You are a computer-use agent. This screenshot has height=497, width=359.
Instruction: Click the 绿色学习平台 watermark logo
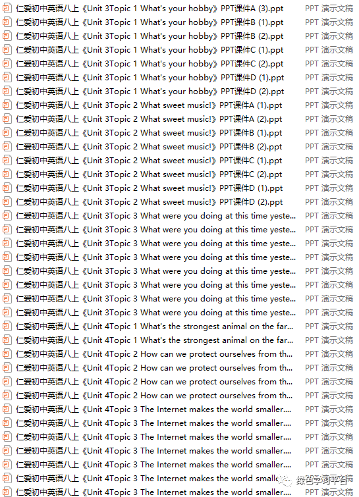click(314, 481)
